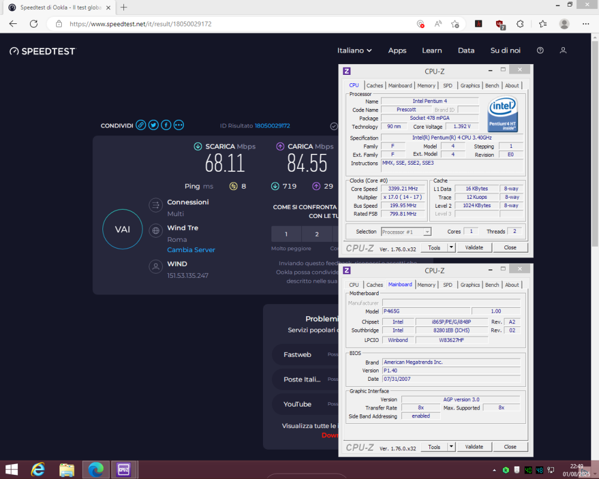This screenshot has height=479, width=599.
Task: Switch to the Memory tab in CPU-Z
Action: point(426,85)
